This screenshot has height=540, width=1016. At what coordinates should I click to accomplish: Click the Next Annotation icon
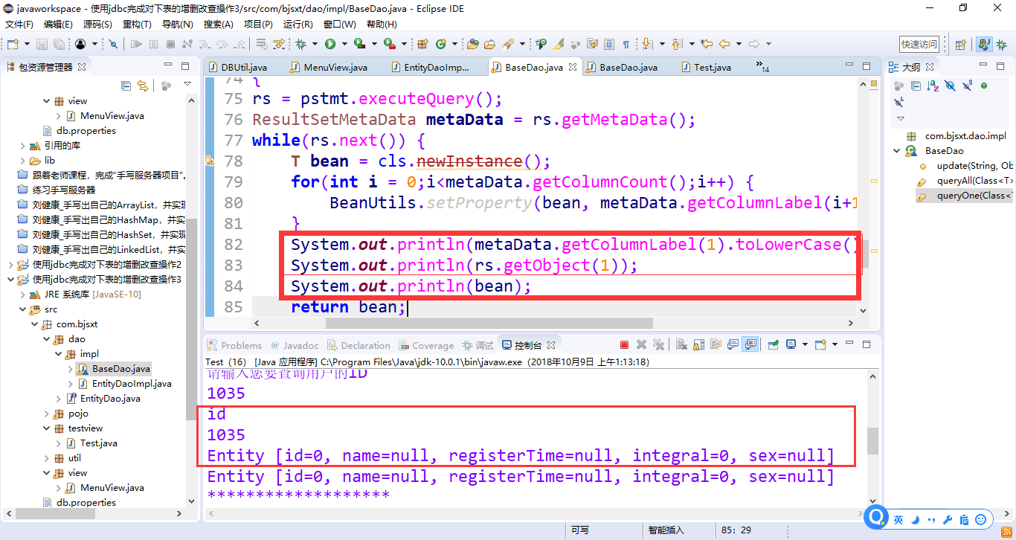647,44
